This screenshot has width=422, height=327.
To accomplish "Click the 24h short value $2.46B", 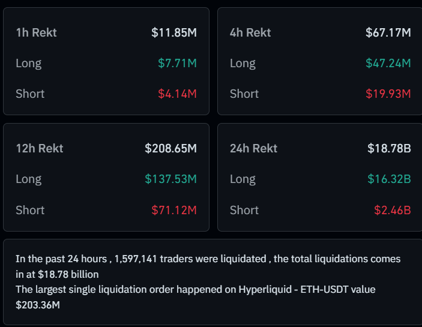I will click(392, 210).
